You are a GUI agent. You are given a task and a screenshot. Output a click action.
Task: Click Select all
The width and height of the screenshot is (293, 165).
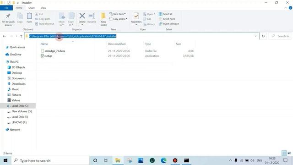(x=165, y=14)
